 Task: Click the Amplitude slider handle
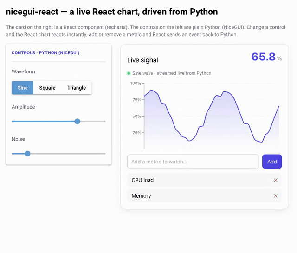77,121
